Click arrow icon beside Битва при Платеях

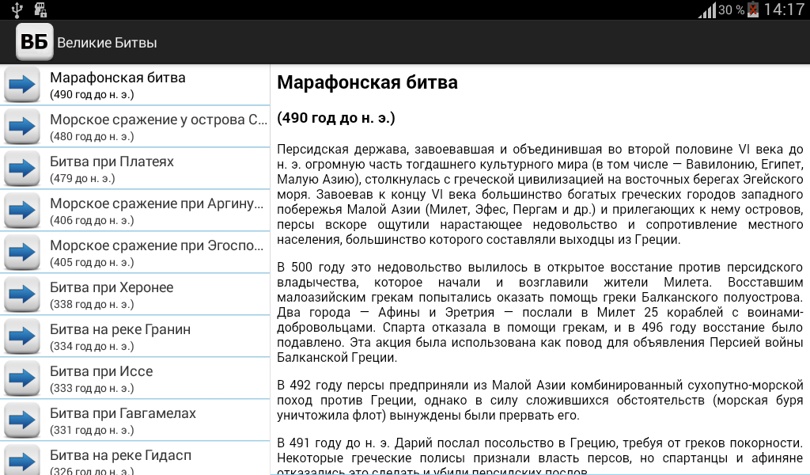point(22,168)
